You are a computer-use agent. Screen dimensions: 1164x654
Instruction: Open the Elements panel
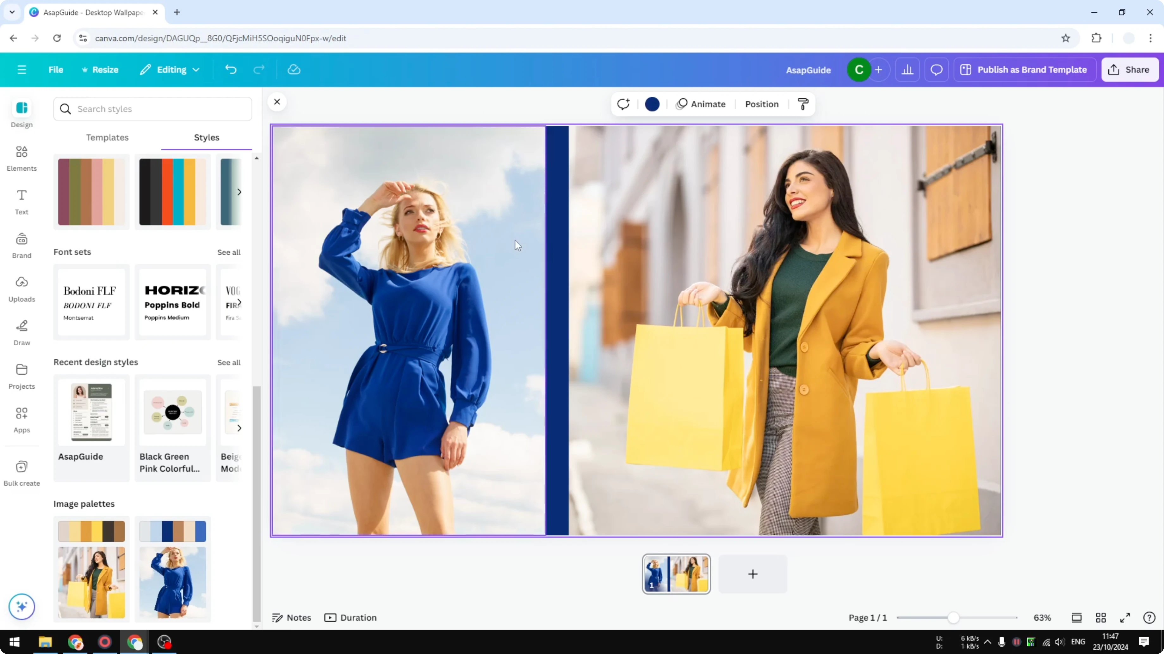click(21, 158)
